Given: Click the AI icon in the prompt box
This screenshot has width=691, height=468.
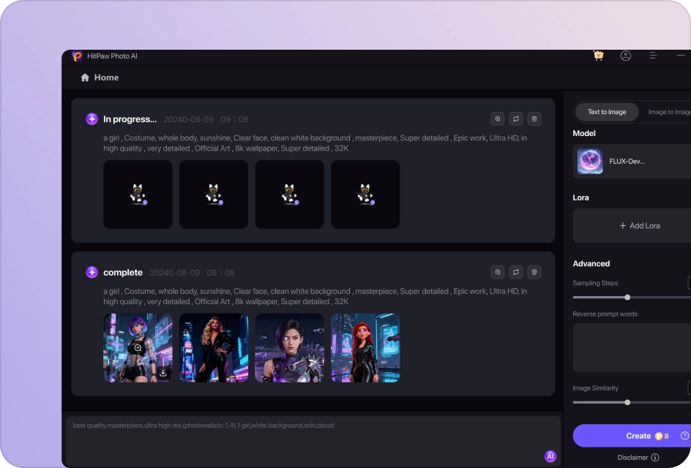Looking at the screenshot, I should point(550,456).
